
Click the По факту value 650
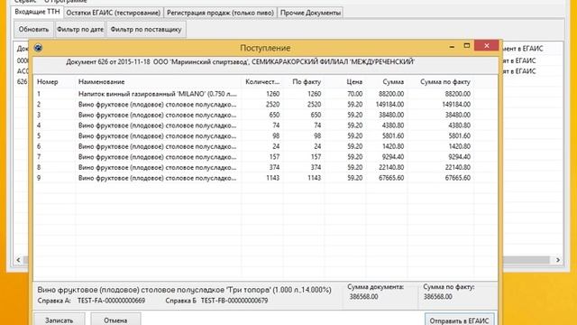point(316,115)
